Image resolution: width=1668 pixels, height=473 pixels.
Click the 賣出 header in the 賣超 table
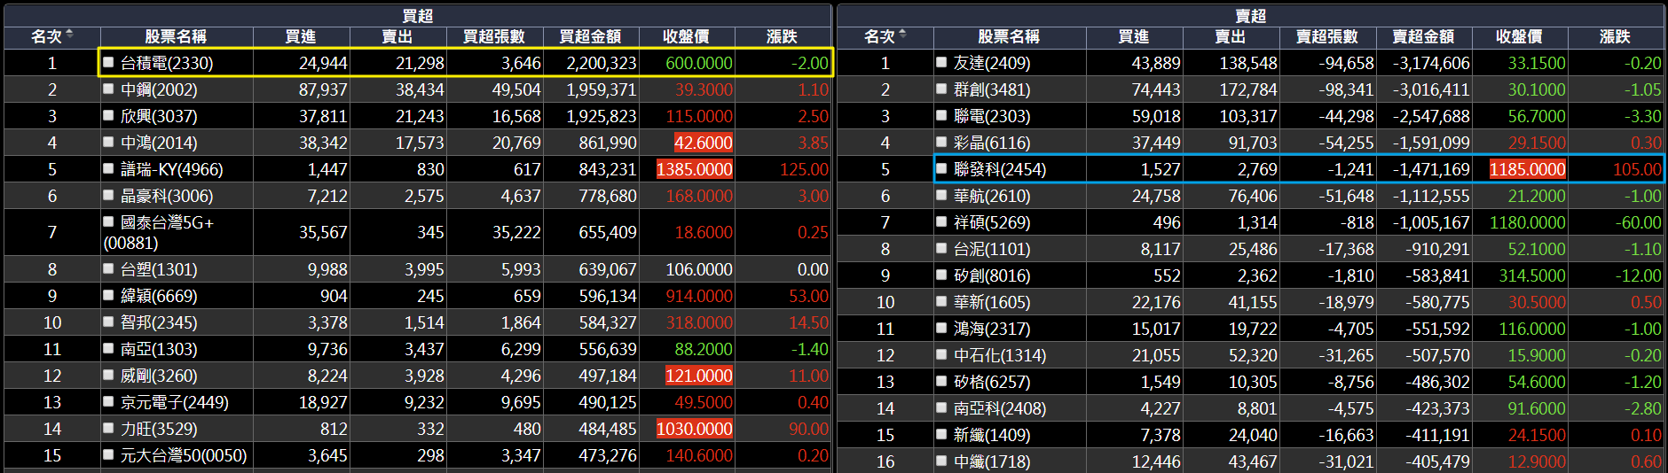click(1231, 36)
